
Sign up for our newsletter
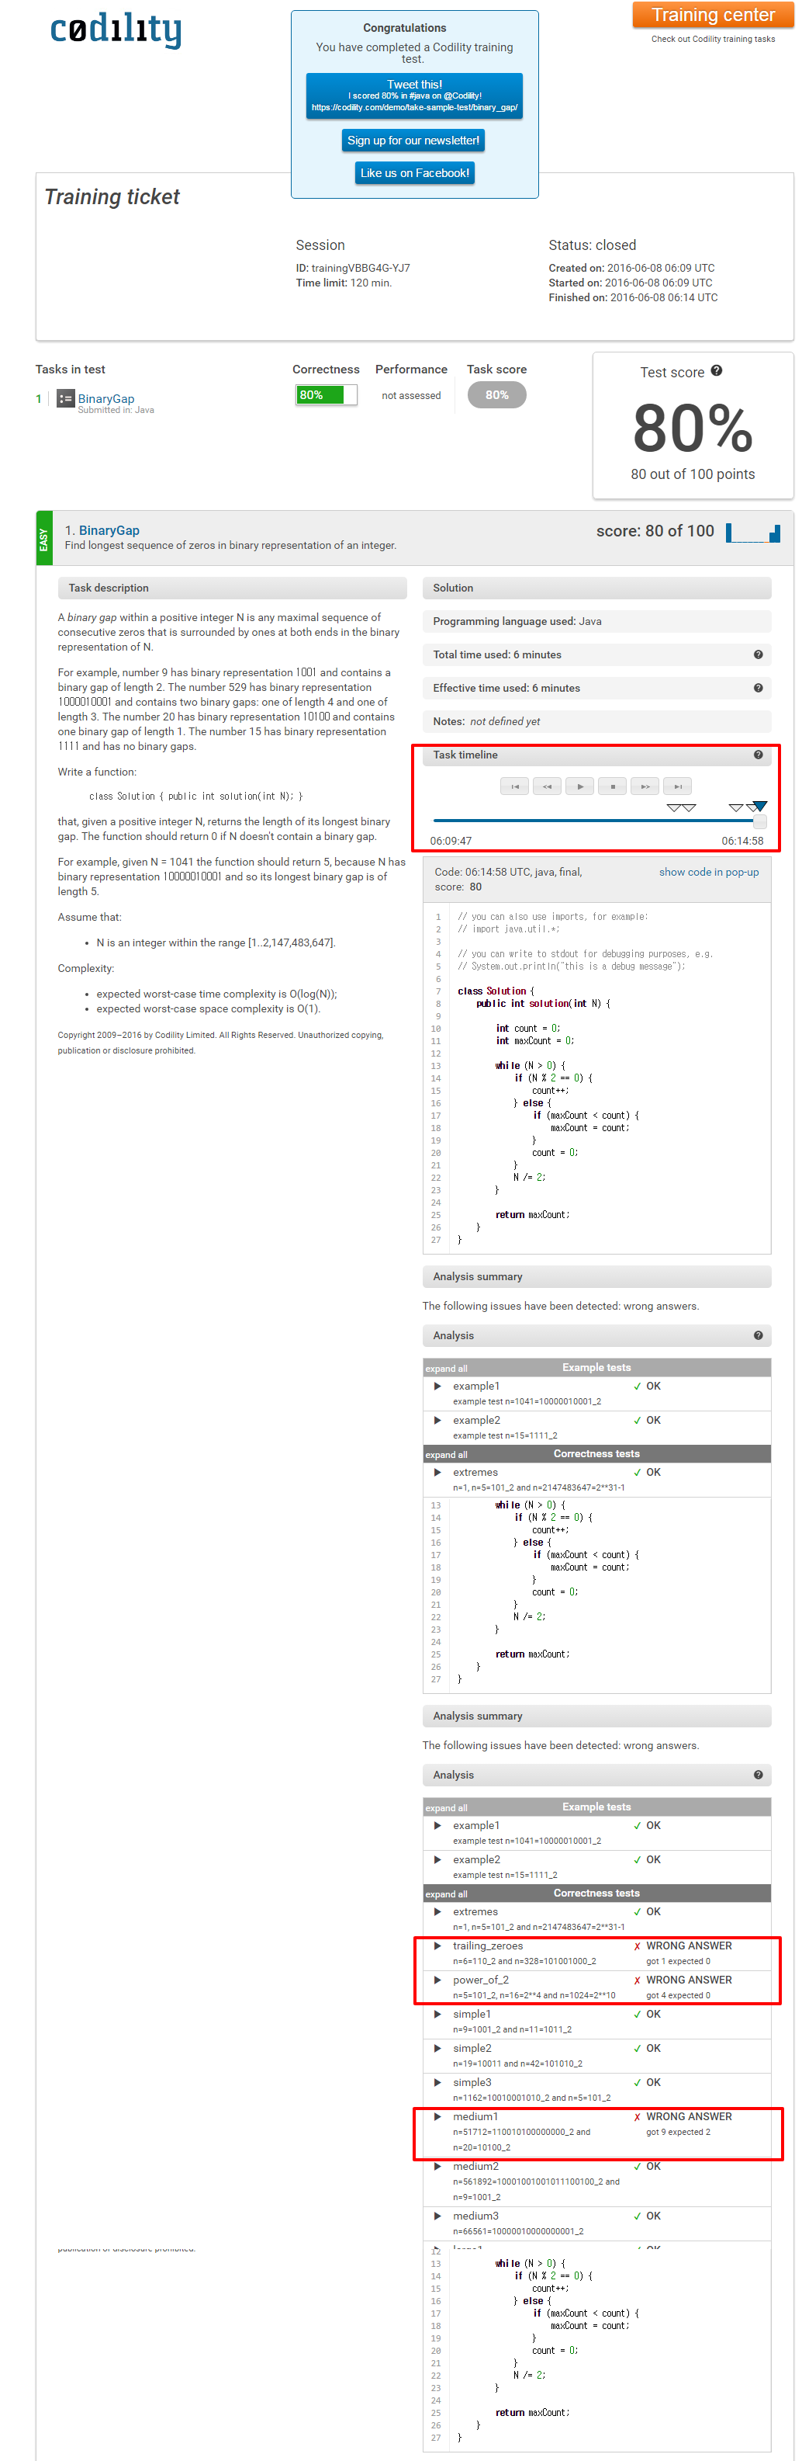413,141
